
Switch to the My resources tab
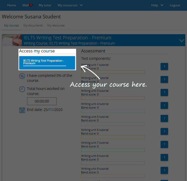coord(56,25)
